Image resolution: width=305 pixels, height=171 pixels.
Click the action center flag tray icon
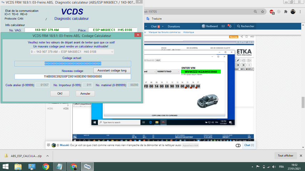click(x=258, y=167)
